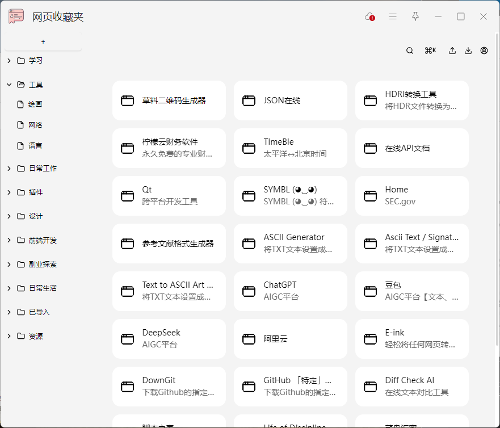This screenshot has width=500, height=428.
Task: Click the Text to ASCII Art bookmark icon
Action: click(x=127, y=291)
